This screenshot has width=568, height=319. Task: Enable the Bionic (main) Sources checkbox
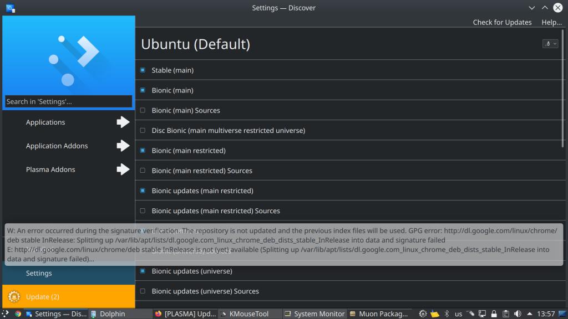(x=143, y=111)
